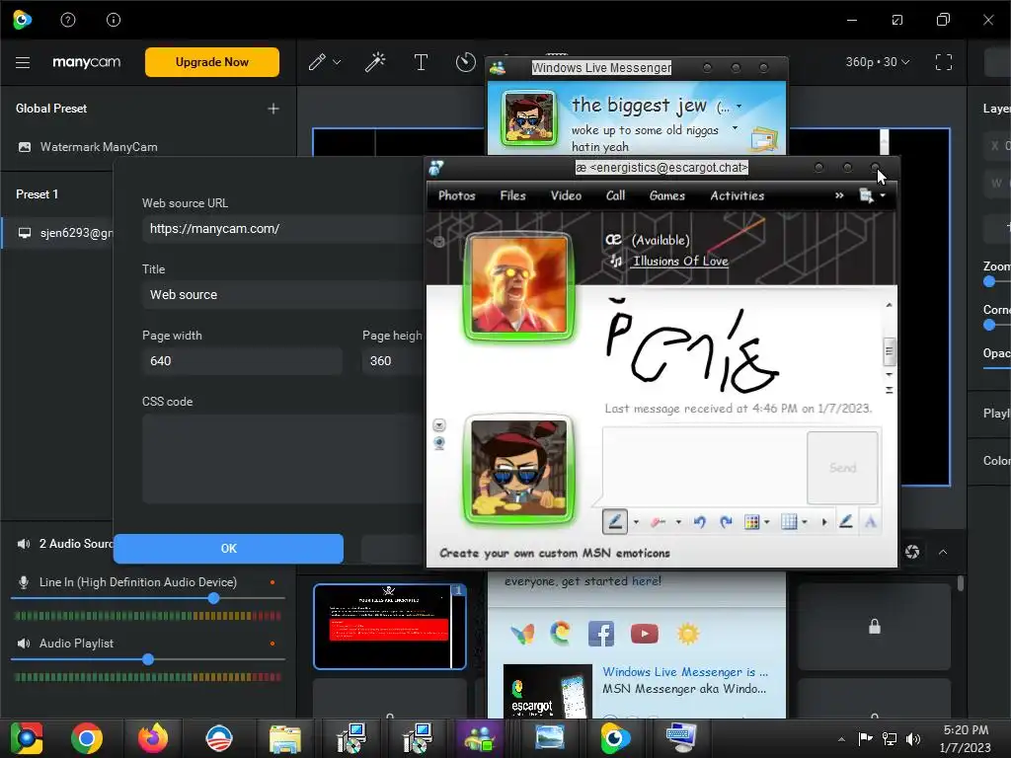Switch to text mode letter A icon
The width and height of the screenshot is (1011, 758).
coord(871,521)
